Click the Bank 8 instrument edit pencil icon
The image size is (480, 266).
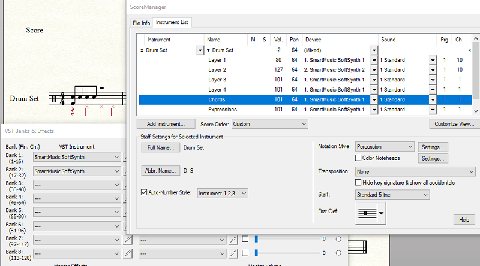[127, 253]
